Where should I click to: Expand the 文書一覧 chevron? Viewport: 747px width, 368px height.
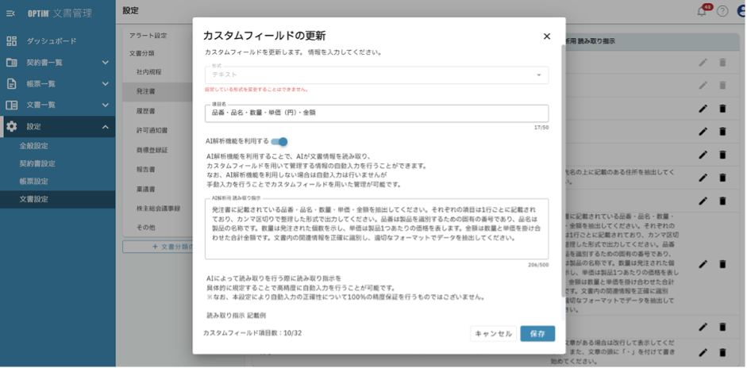(105, 105)
